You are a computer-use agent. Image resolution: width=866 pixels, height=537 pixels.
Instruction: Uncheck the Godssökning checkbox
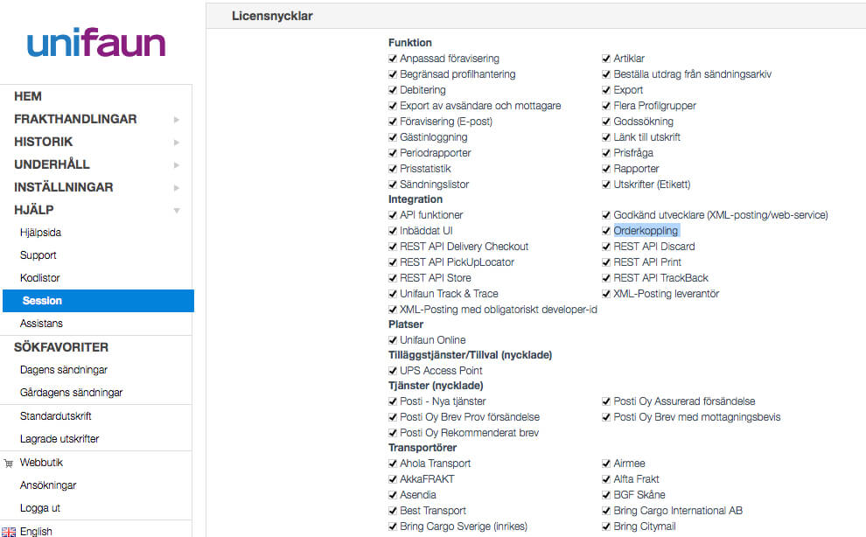tap(606, 122)
